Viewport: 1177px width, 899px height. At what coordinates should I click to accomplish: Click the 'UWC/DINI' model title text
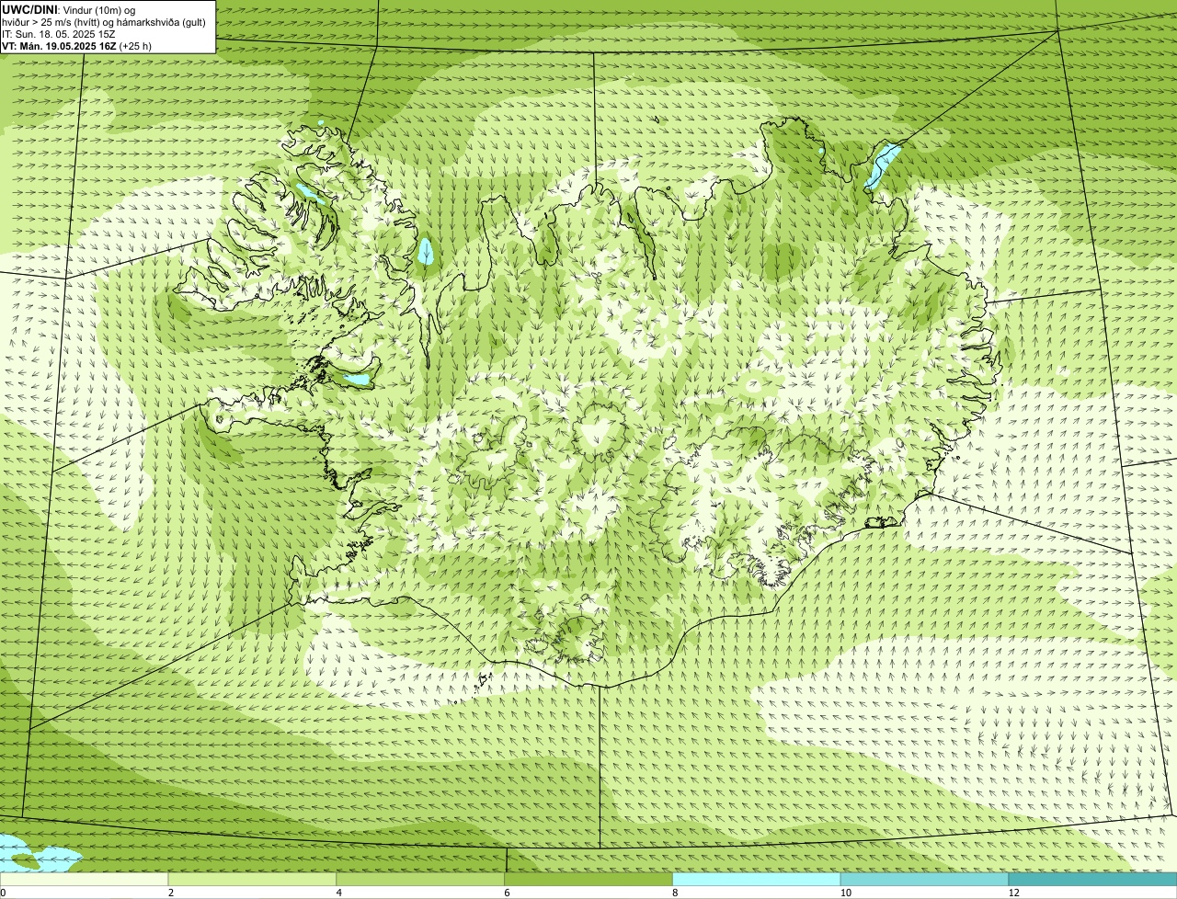click(x=30, y=9)
